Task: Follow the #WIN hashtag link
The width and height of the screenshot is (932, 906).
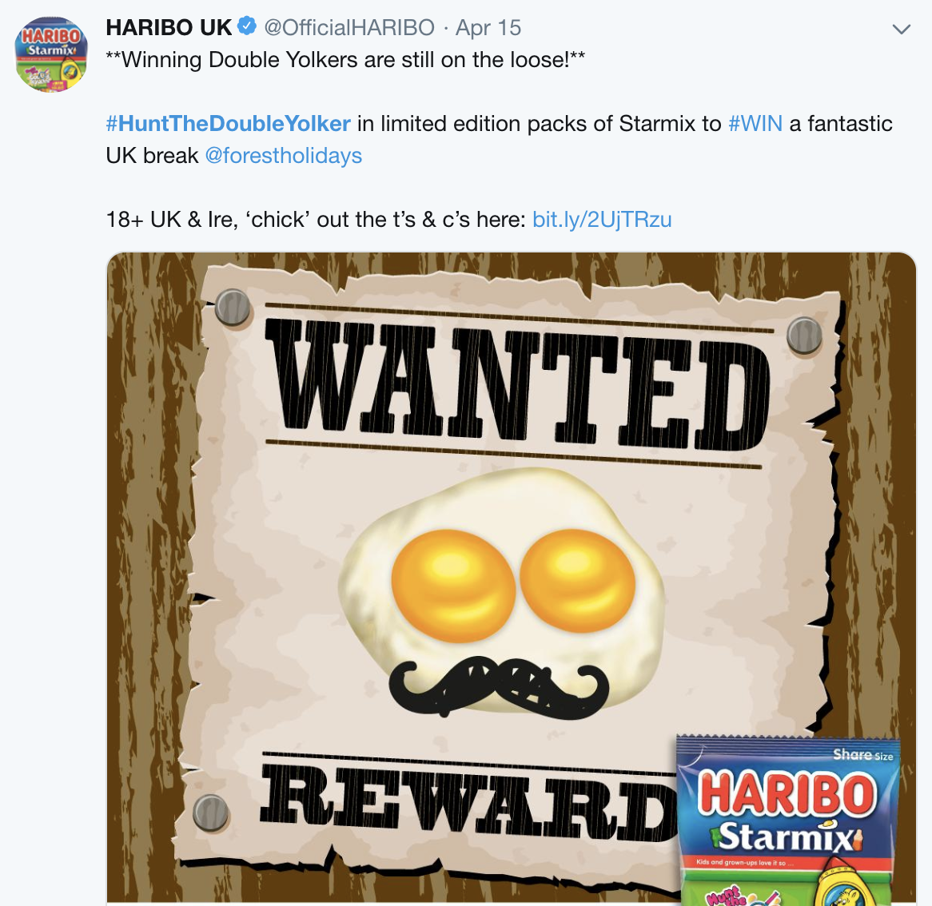Action: point(755,124)
